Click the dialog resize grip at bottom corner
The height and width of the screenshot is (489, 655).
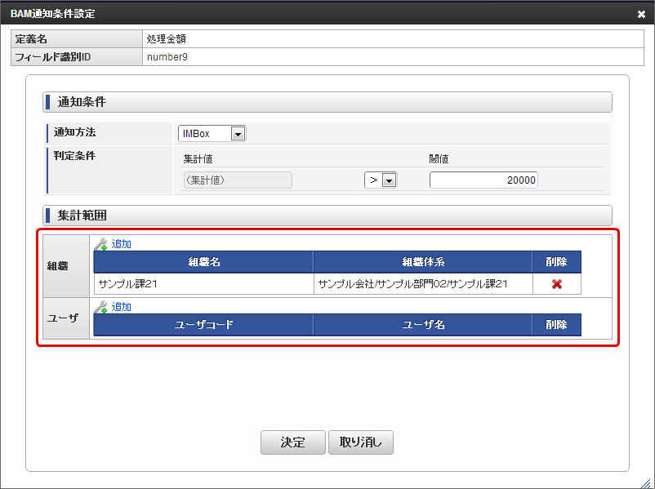(645, 482)
